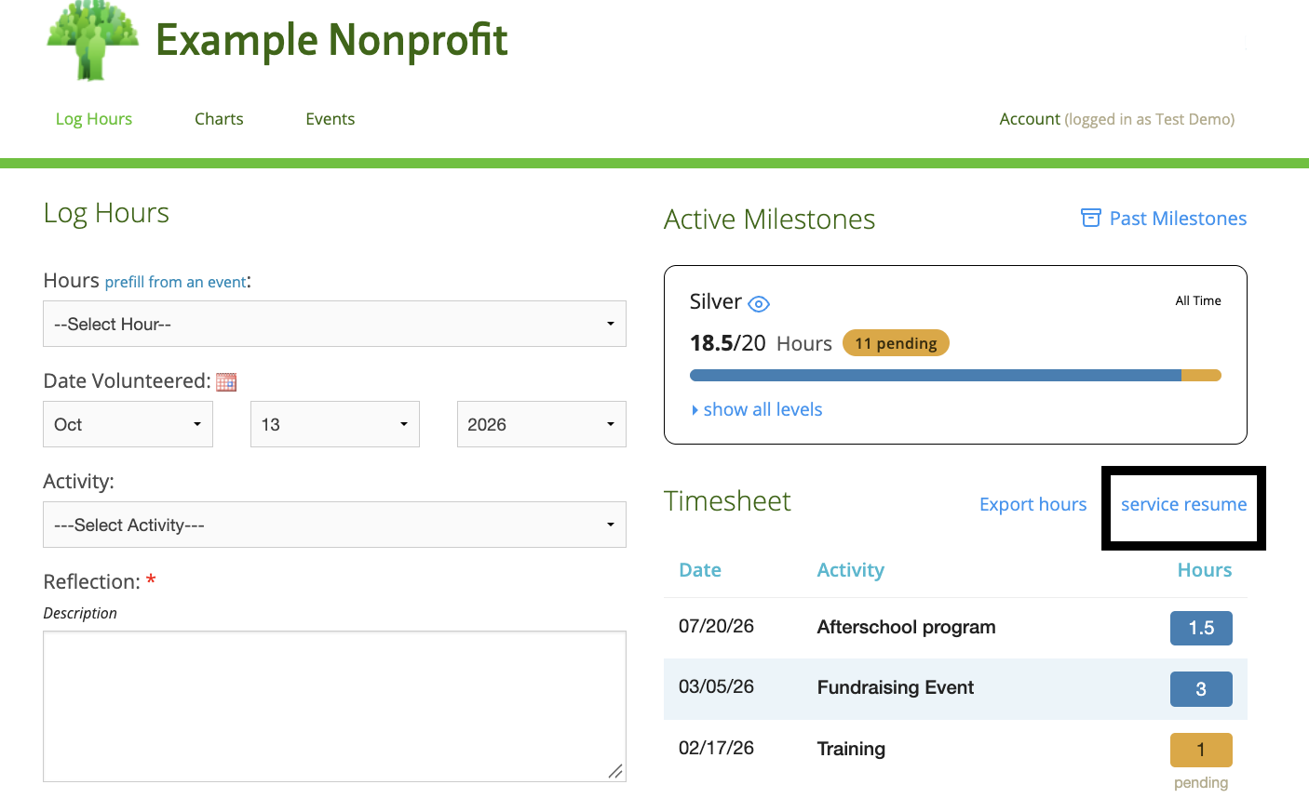Open the year dropdown showing 2026

[x=541, y=424]
